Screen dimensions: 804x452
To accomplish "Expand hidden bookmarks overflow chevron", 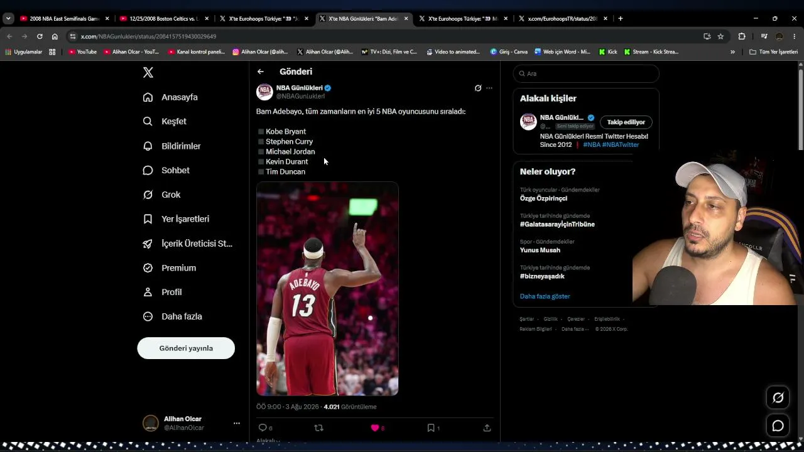I will pyautogui.click(x=732, y=52).
